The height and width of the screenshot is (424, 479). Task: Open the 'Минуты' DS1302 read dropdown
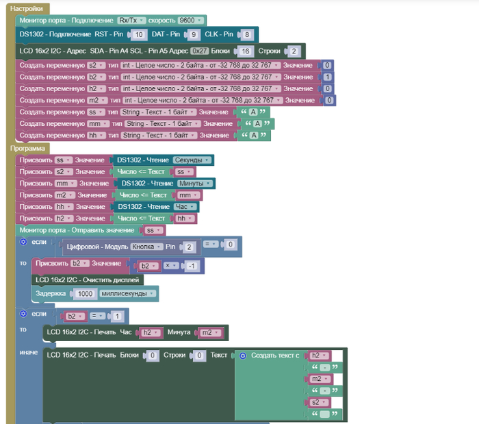196,183
